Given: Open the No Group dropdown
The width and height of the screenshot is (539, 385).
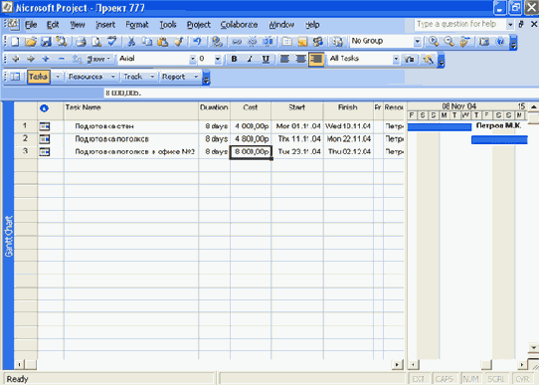Looking at the screenshot, I should coord(417,42).
